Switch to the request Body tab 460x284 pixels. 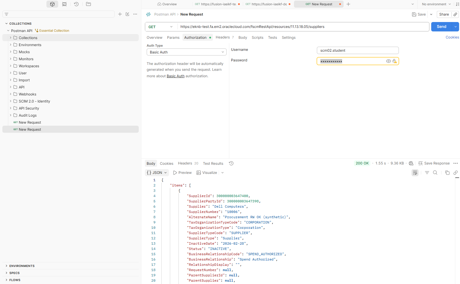pyautogui.click(x=242, y=38)
